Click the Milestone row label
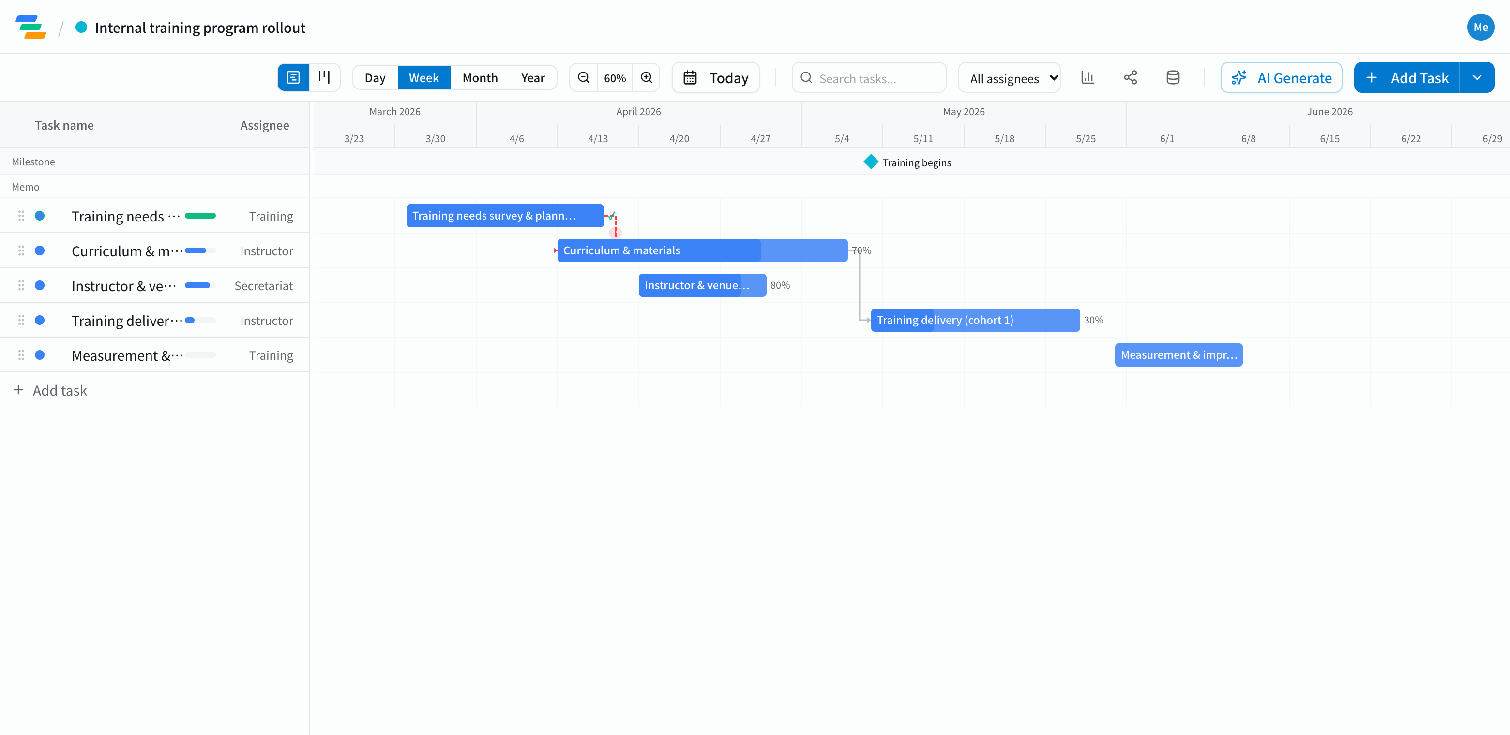Screen dimensions: 1510x735 (x=33, y=162)
